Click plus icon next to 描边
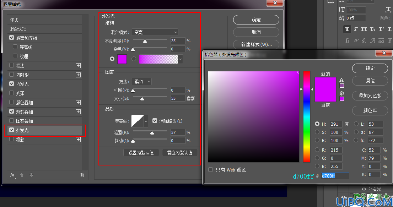Image resolution: width=393 pixels, height=207 pixels. pyautogui.click(x=78, y=66)
